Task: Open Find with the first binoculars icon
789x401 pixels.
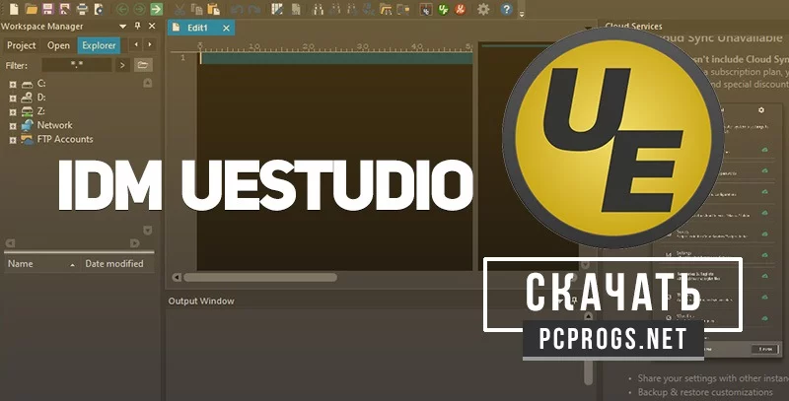Action: coord(318,9)
